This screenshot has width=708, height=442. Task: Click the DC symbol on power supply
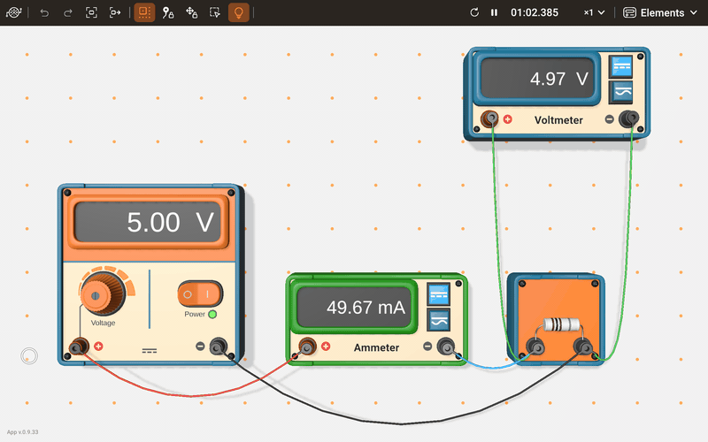(150, 350)
